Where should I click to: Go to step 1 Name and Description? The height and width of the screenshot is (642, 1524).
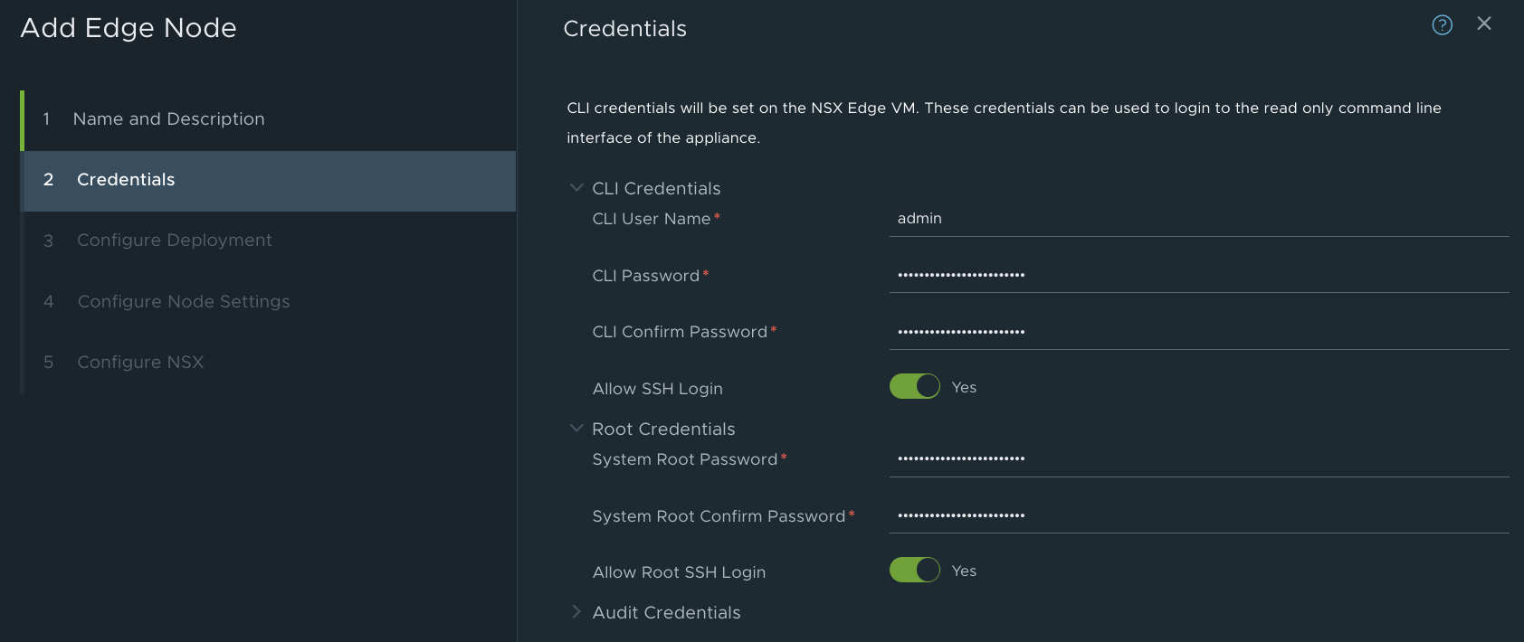[168, 118]
